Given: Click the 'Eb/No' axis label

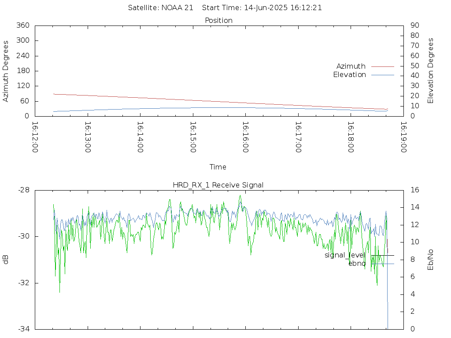Looking at the screenshot, I should tap(430, 260).
